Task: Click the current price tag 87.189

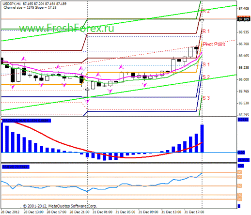Action: click(x=244, y=19)
